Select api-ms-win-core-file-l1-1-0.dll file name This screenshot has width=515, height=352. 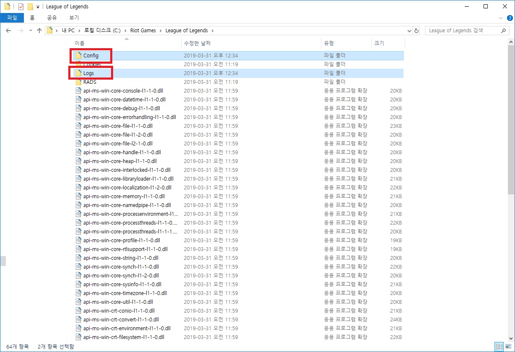pos(118,126)
